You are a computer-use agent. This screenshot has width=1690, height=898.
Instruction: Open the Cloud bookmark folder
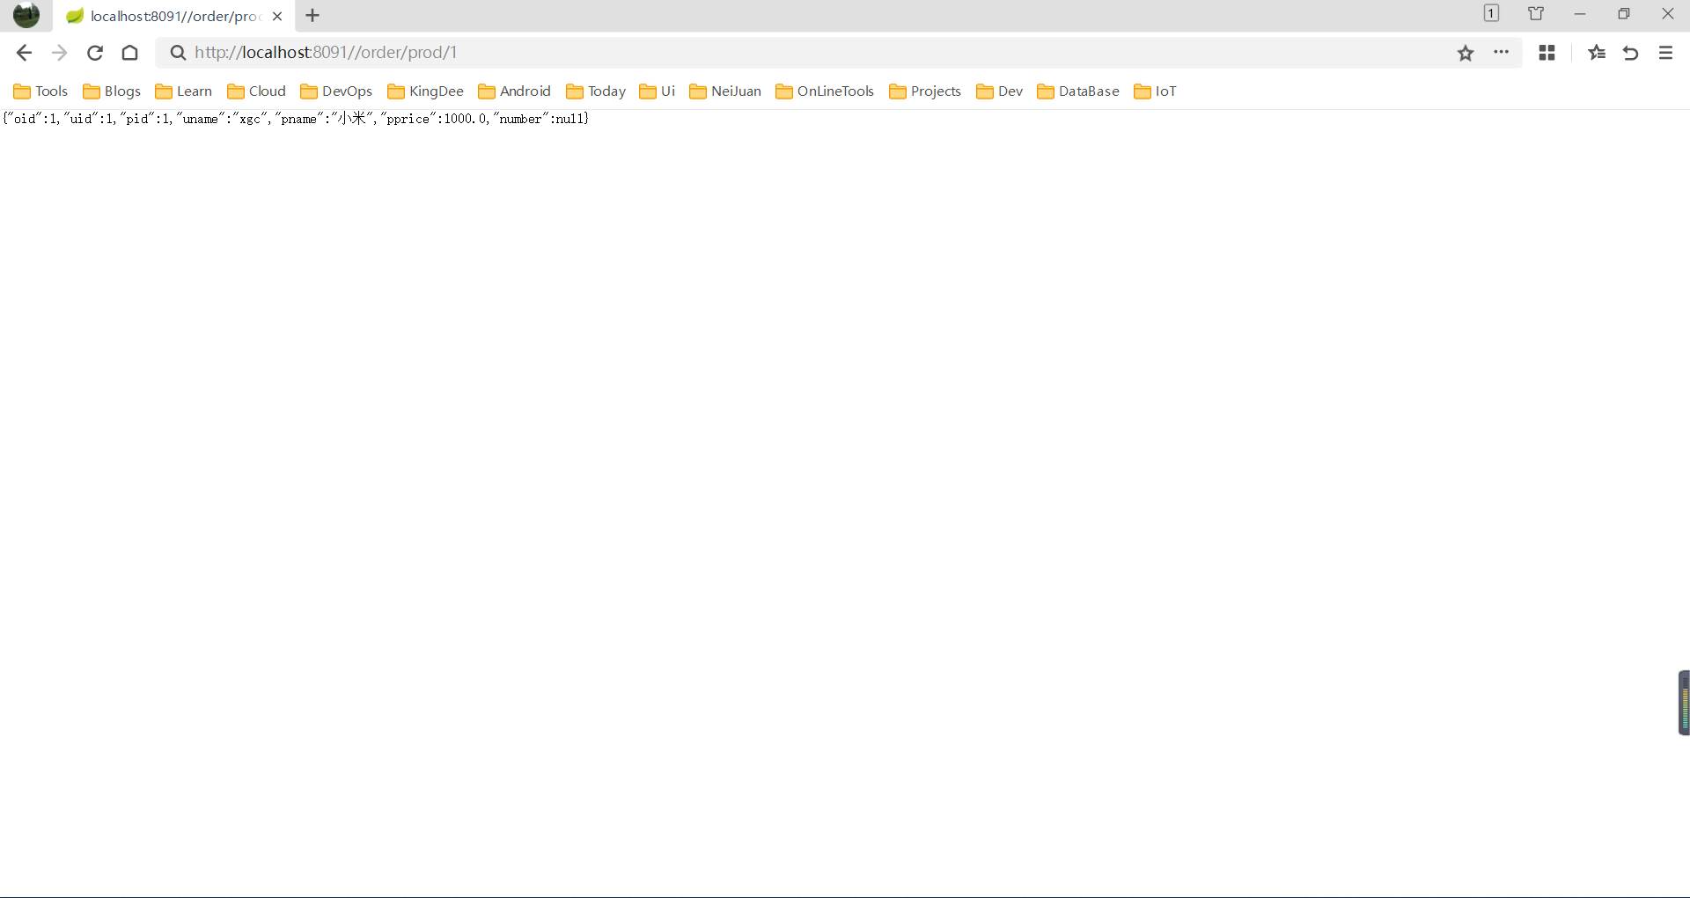point(256,91)
